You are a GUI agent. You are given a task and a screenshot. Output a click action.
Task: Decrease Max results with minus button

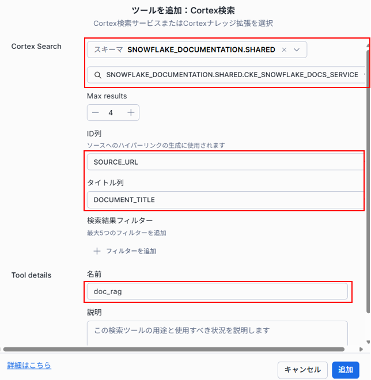tap(96, 113)
